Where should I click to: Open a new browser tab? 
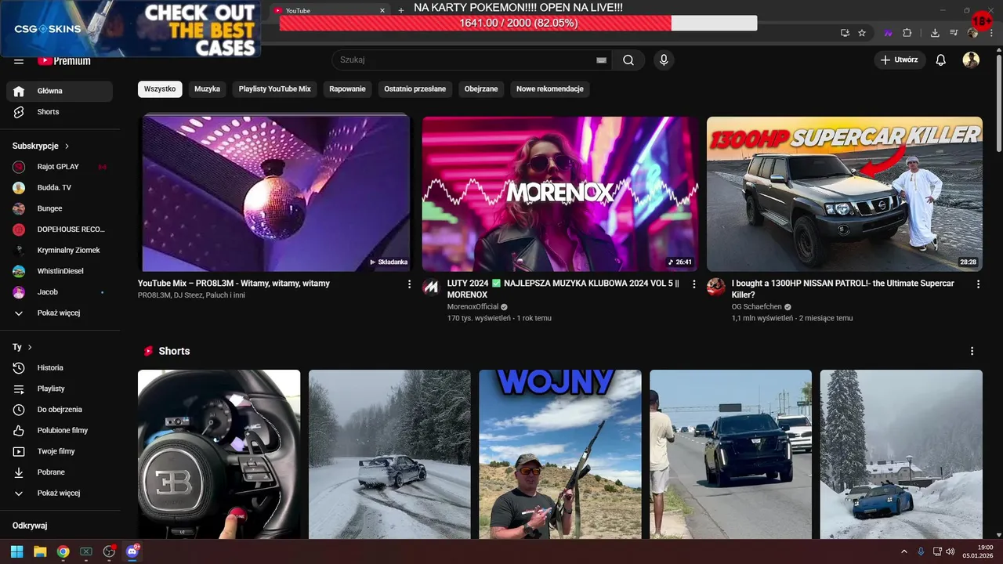coord(401,10)
